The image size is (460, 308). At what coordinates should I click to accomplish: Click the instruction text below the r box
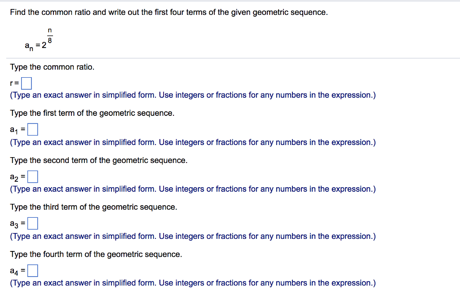pos(192,95)
